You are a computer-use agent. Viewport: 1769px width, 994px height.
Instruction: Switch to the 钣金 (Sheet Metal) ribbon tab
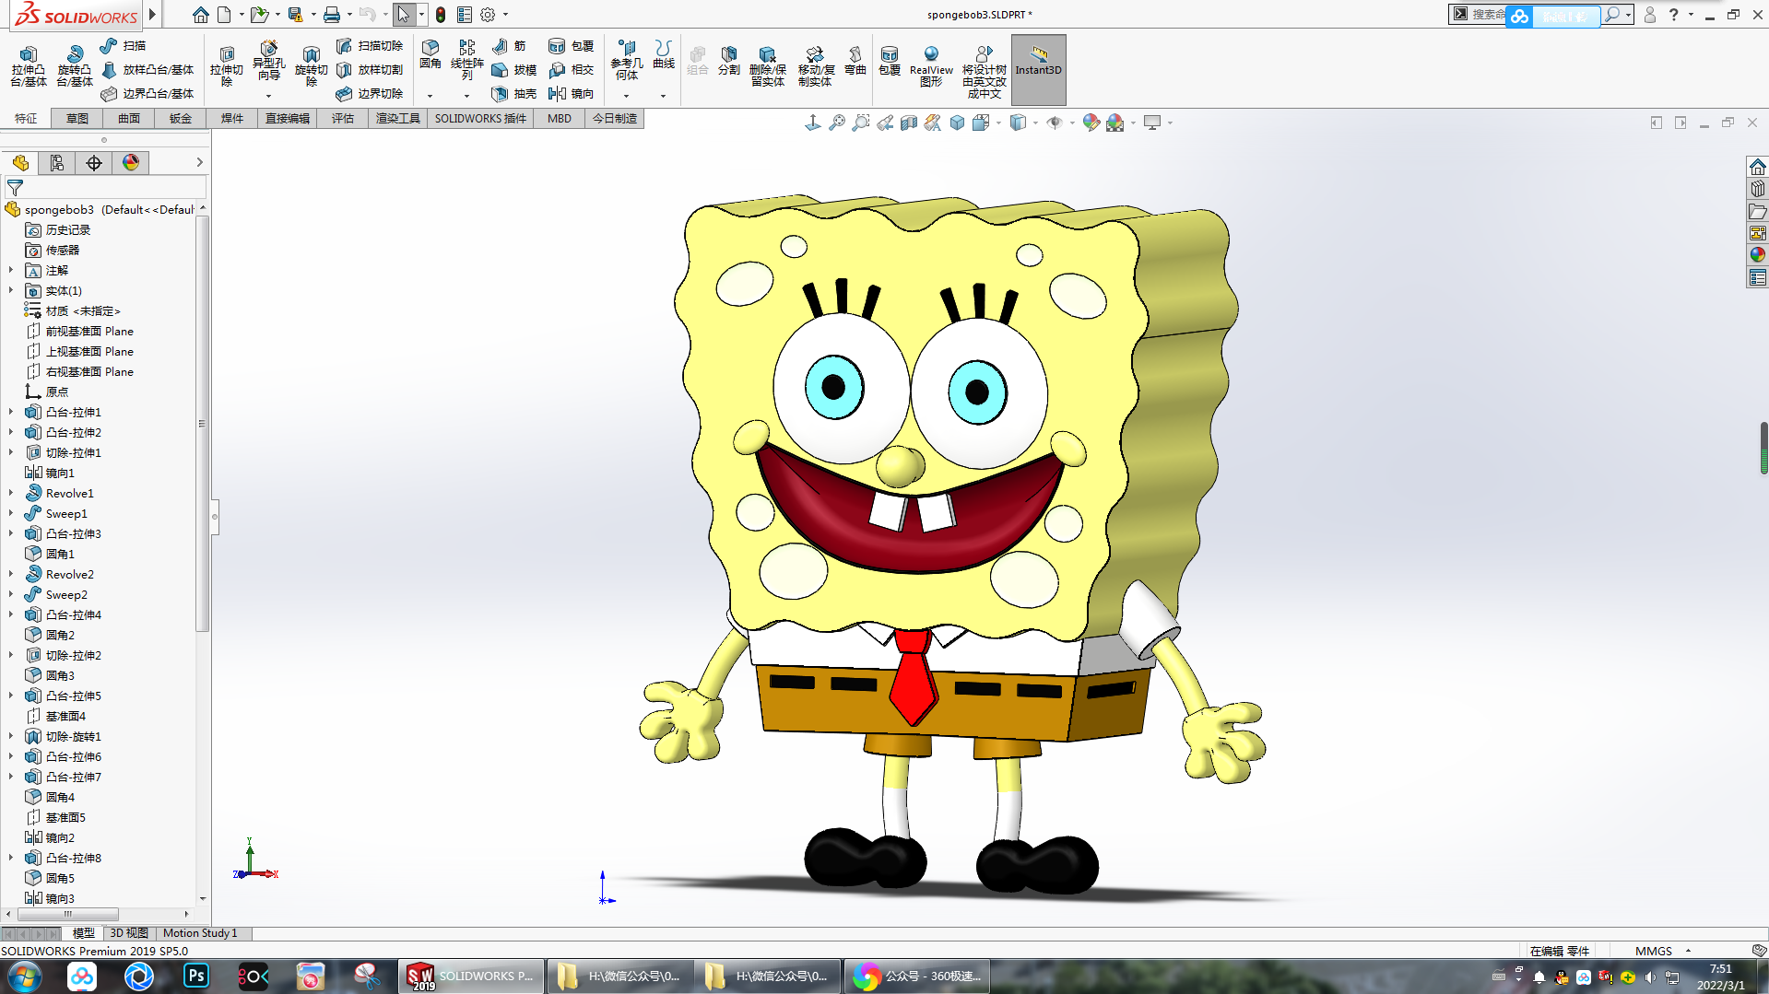181,119
